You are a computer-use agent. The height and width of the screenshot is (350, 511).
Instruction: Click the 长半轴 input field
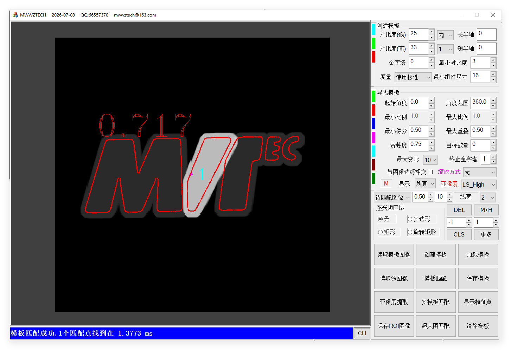click(x=487, y=34)
